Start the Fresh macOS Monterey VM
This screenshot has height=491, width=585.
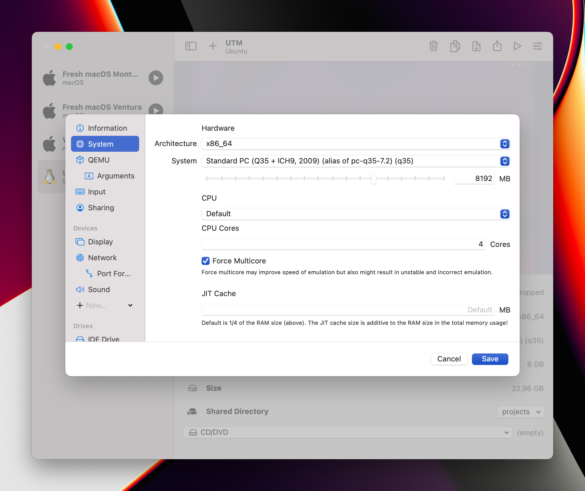pos(156,78)
